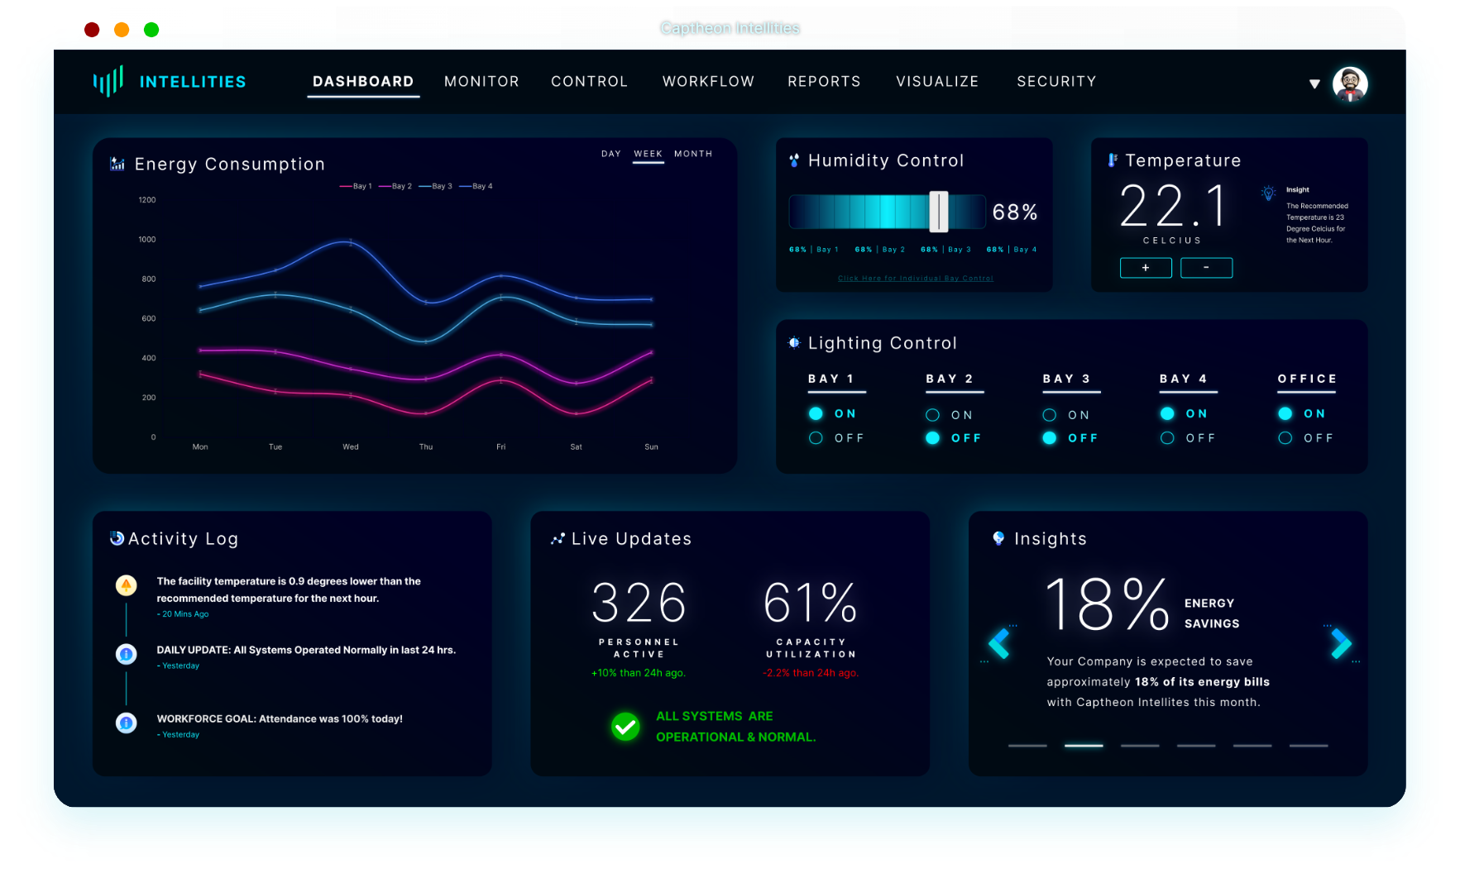
Task: Open the Security tab
Action: click(1056, 82)
